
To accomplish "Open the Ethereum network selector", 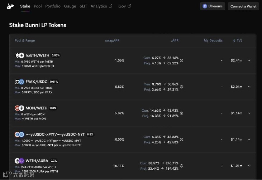I will (x=213, y=6).
